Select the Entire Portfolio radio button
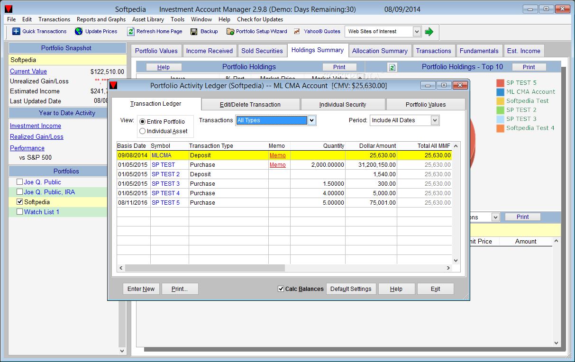 point(143,122)
